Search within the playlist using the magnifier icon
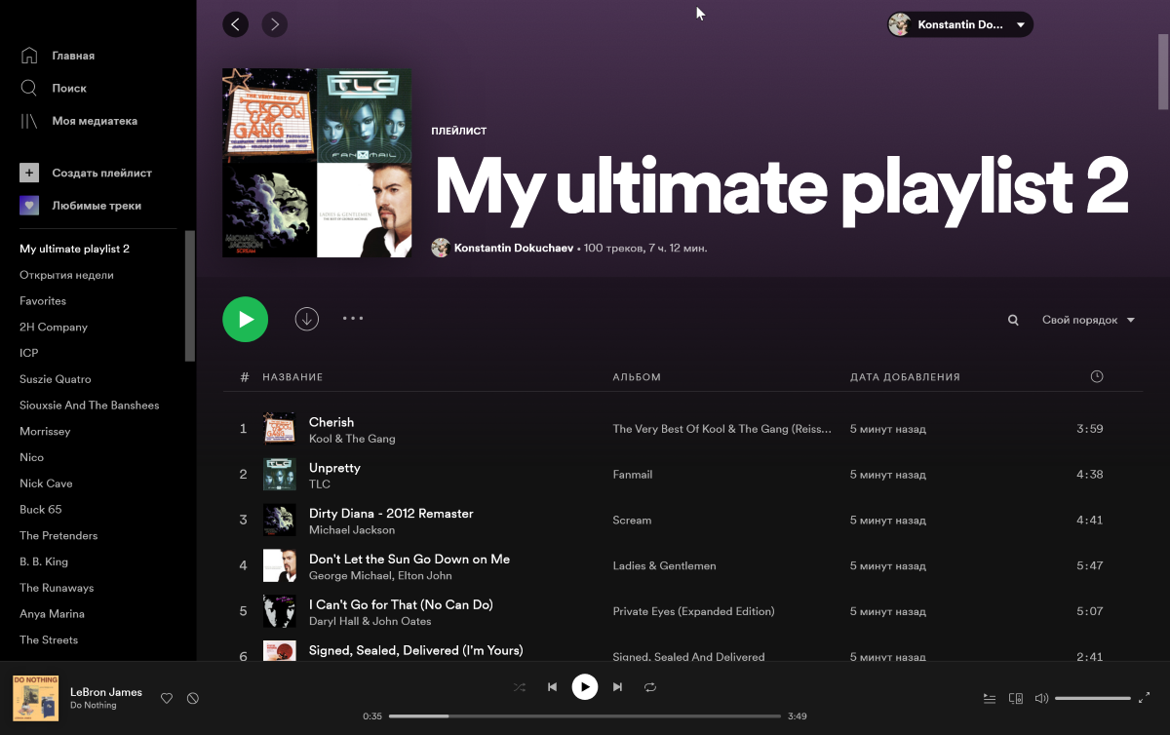1170x735 pixels. tap(1013, 320)
